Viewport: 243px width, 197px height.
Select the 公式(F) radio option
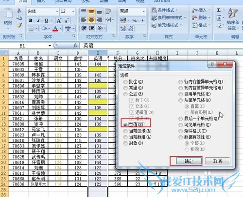(x=125, y=94)
